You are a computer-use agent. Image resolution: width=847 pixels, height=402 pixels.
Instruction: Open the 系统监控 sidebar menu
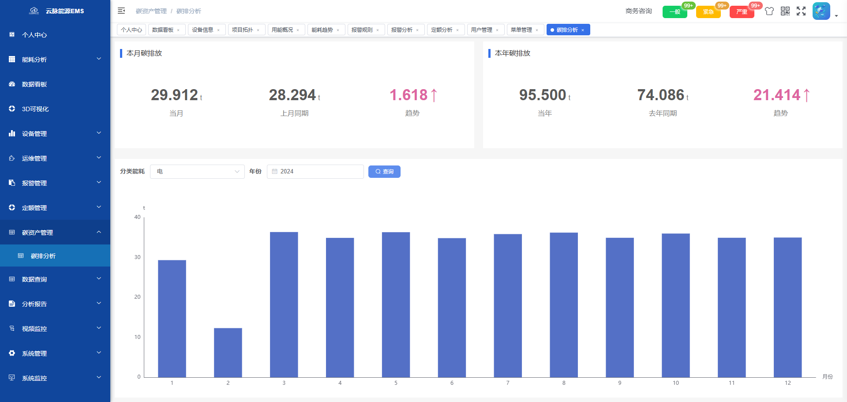(x=55, y=378)
